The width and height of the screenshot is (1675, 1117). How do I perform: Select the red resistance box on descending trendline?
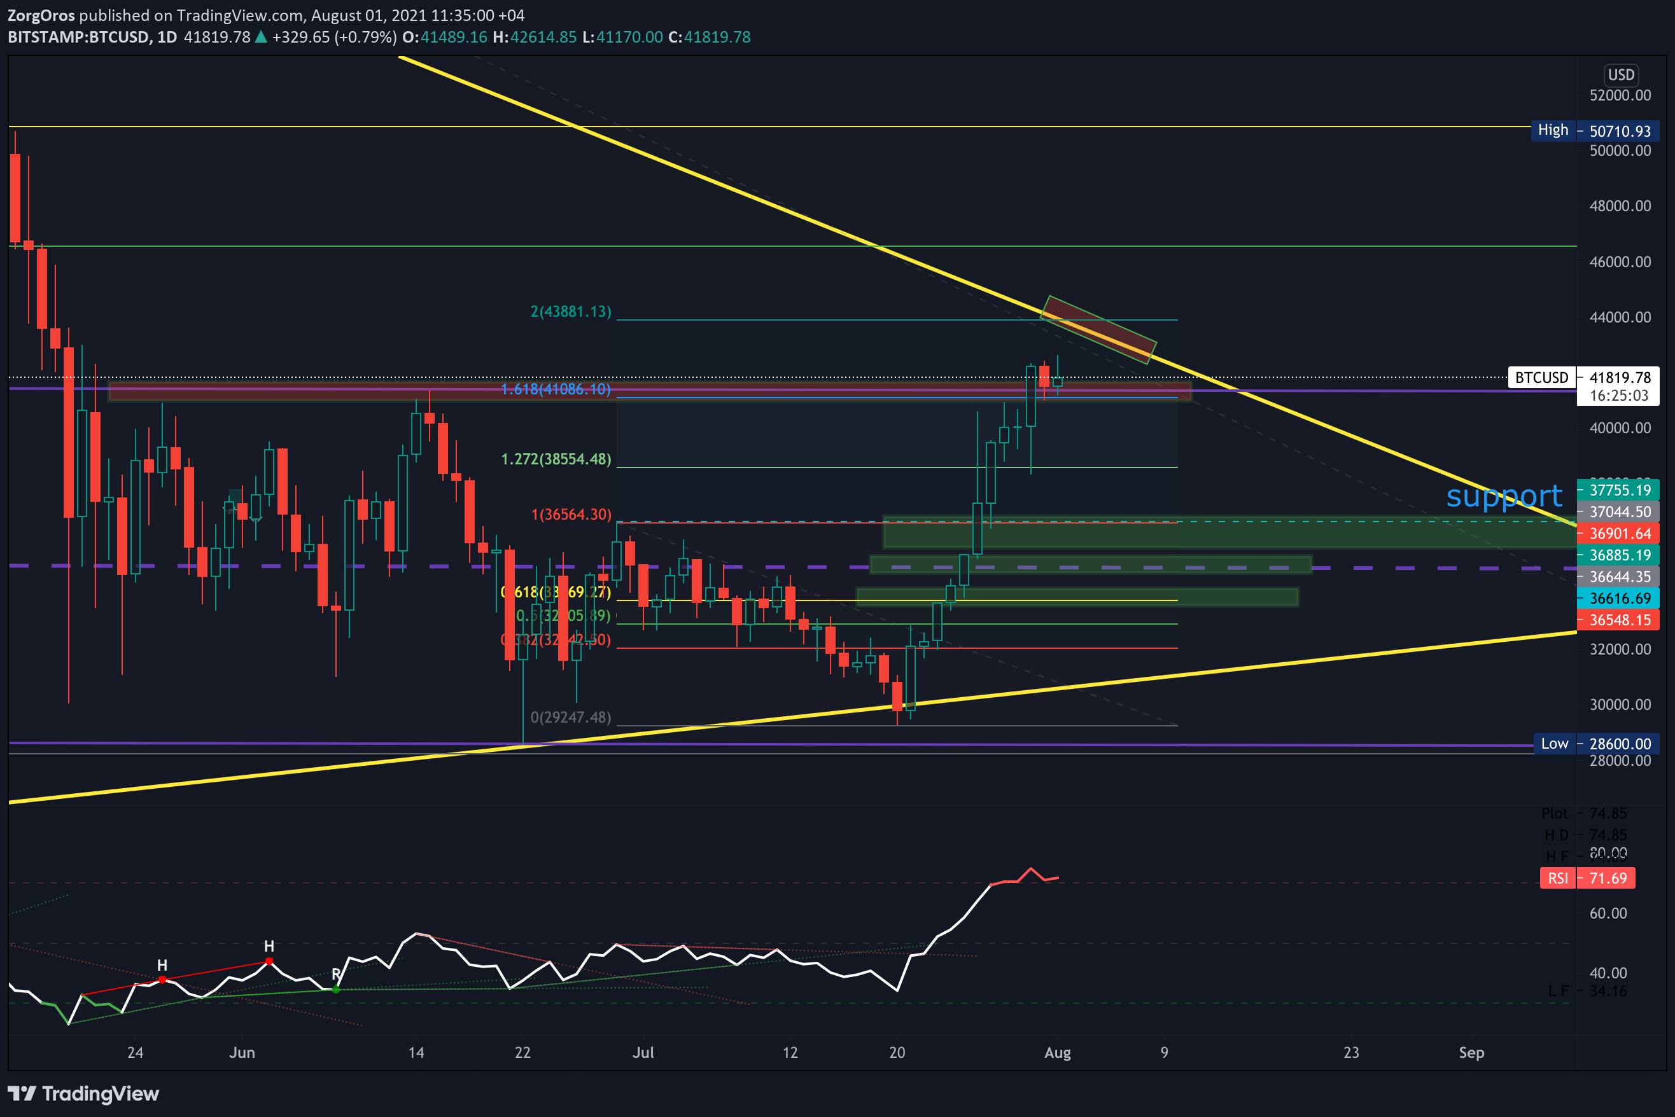pyautogui.click(x=1098, y=330)
